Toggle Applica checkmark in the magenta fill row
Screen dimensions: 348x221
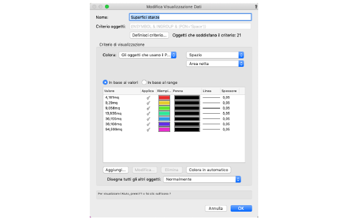[148, 130]
